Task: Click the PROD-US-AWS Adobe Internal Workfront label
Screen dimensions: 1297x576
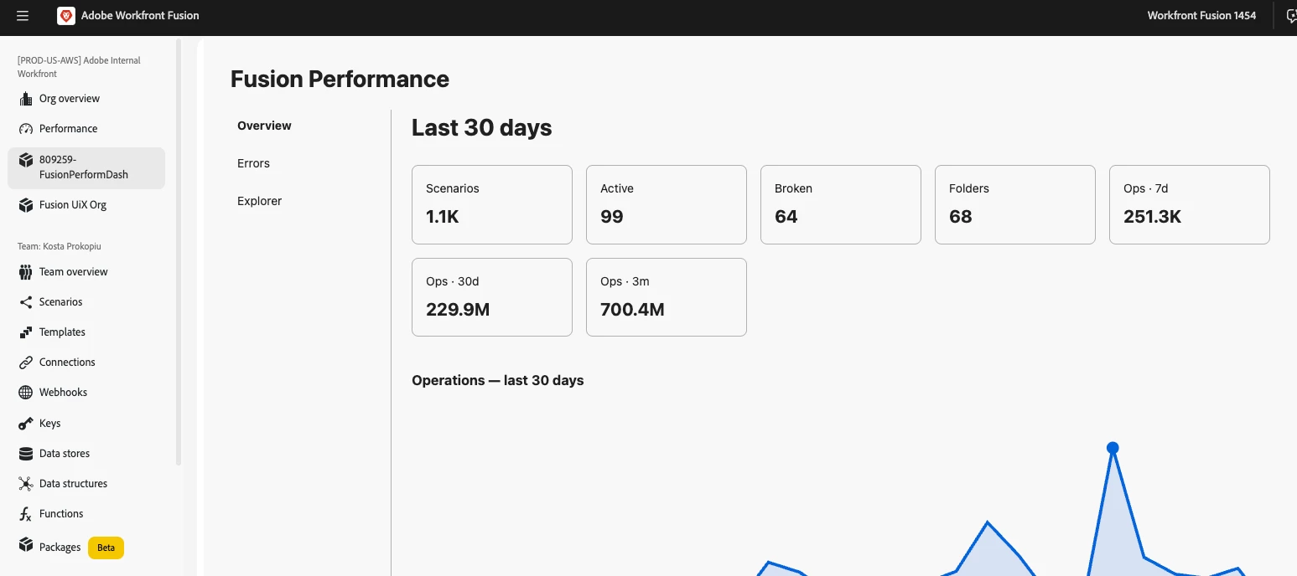Action: pyautogui.click(x=79, y=67)
